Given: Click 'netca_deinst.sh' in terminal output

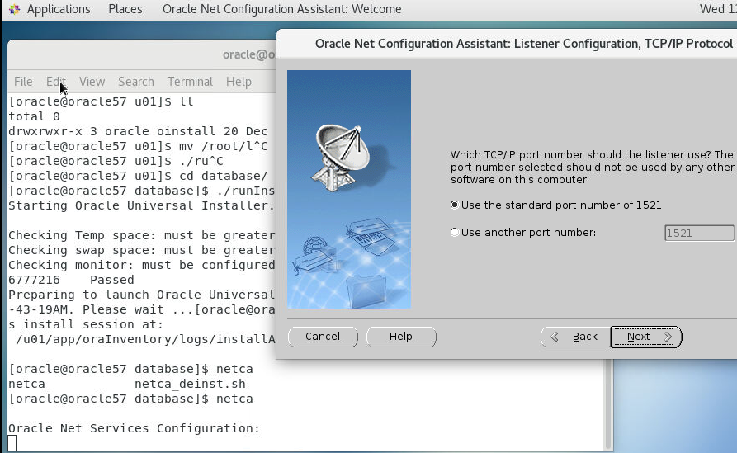Looking at the screenshot, I should pyautogui.click(x=190, y=384).
